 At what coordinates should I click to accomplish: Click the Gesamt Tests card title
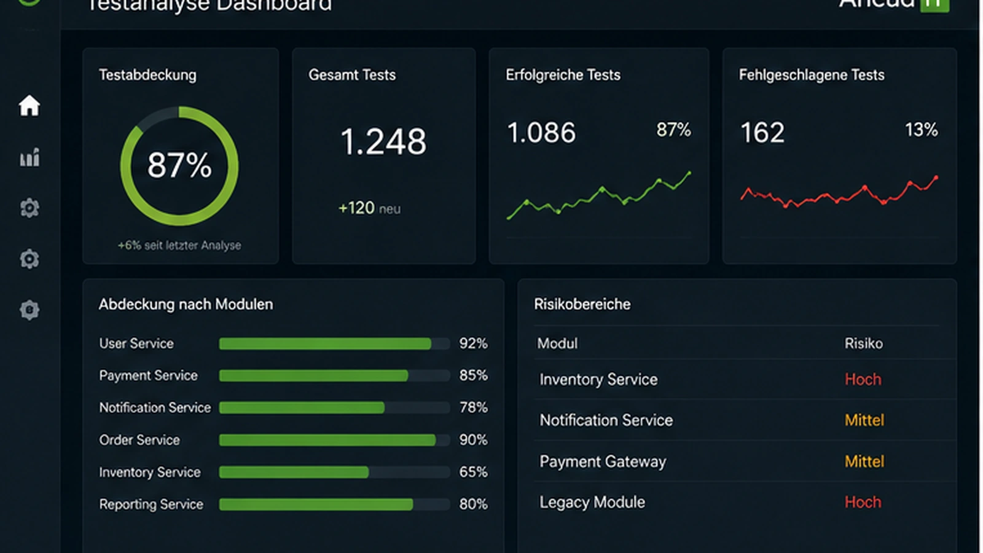(x=352, y=75)
